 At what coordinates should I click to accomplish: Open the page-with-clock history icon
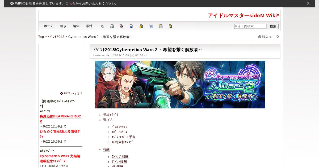click(112, 26)
